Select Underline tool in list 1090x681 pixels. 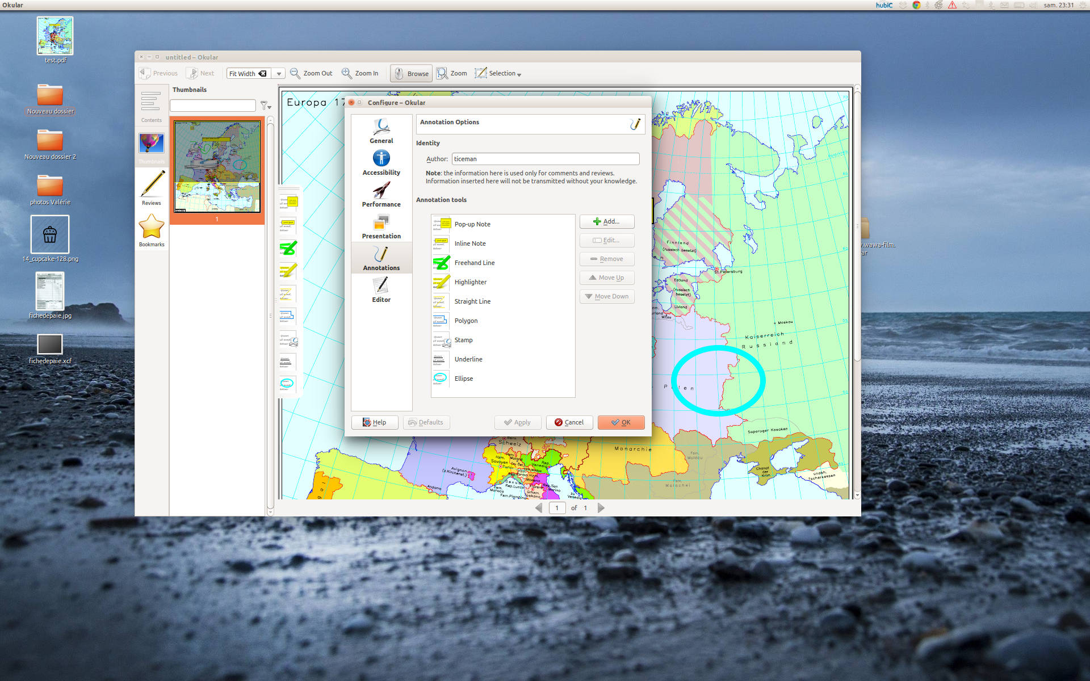click(x=502, y=359)
